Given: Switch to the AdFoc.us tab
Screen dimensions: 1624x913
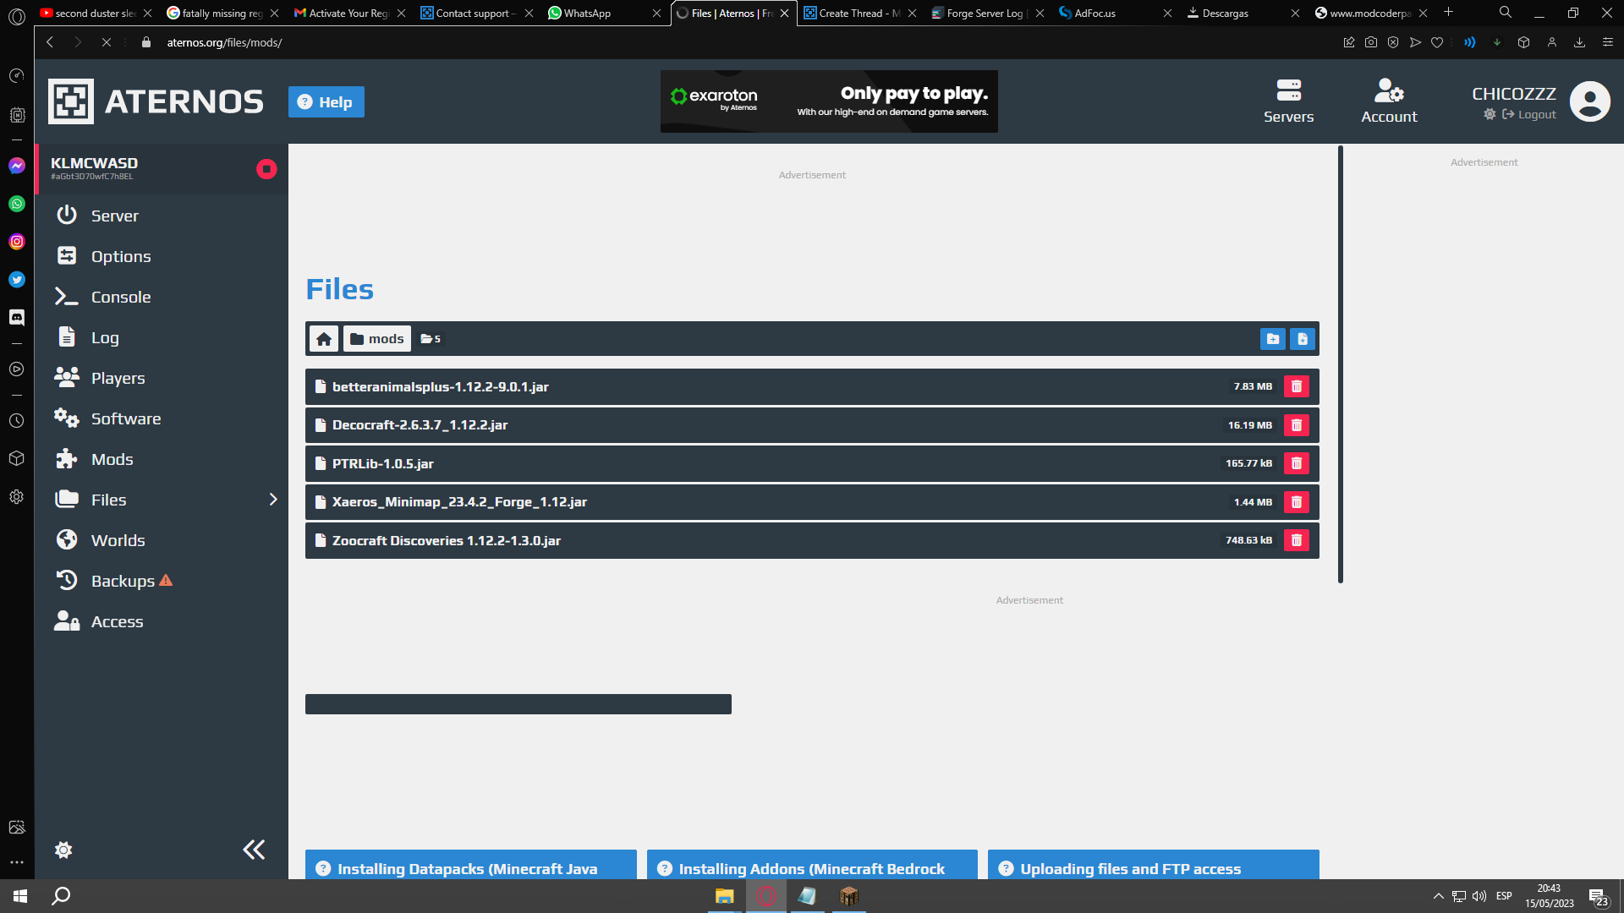Looking at the screenshot, I should (x=1114, y=13).
